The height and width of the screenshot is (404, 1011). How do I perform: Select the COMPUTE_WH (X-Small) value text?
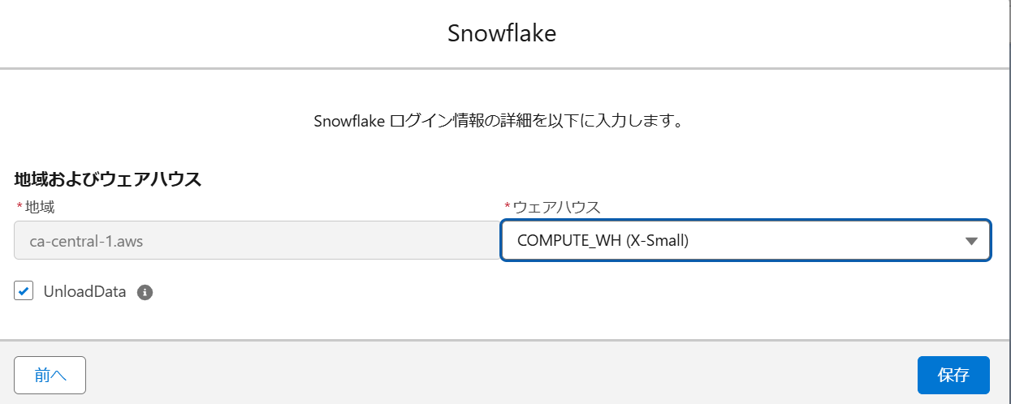tap(603, 240)
